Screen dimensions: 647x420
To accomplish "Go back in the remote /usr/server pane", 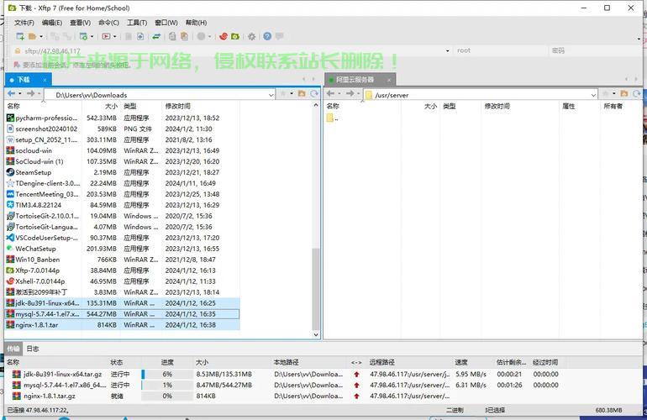I will coord(331,94).
